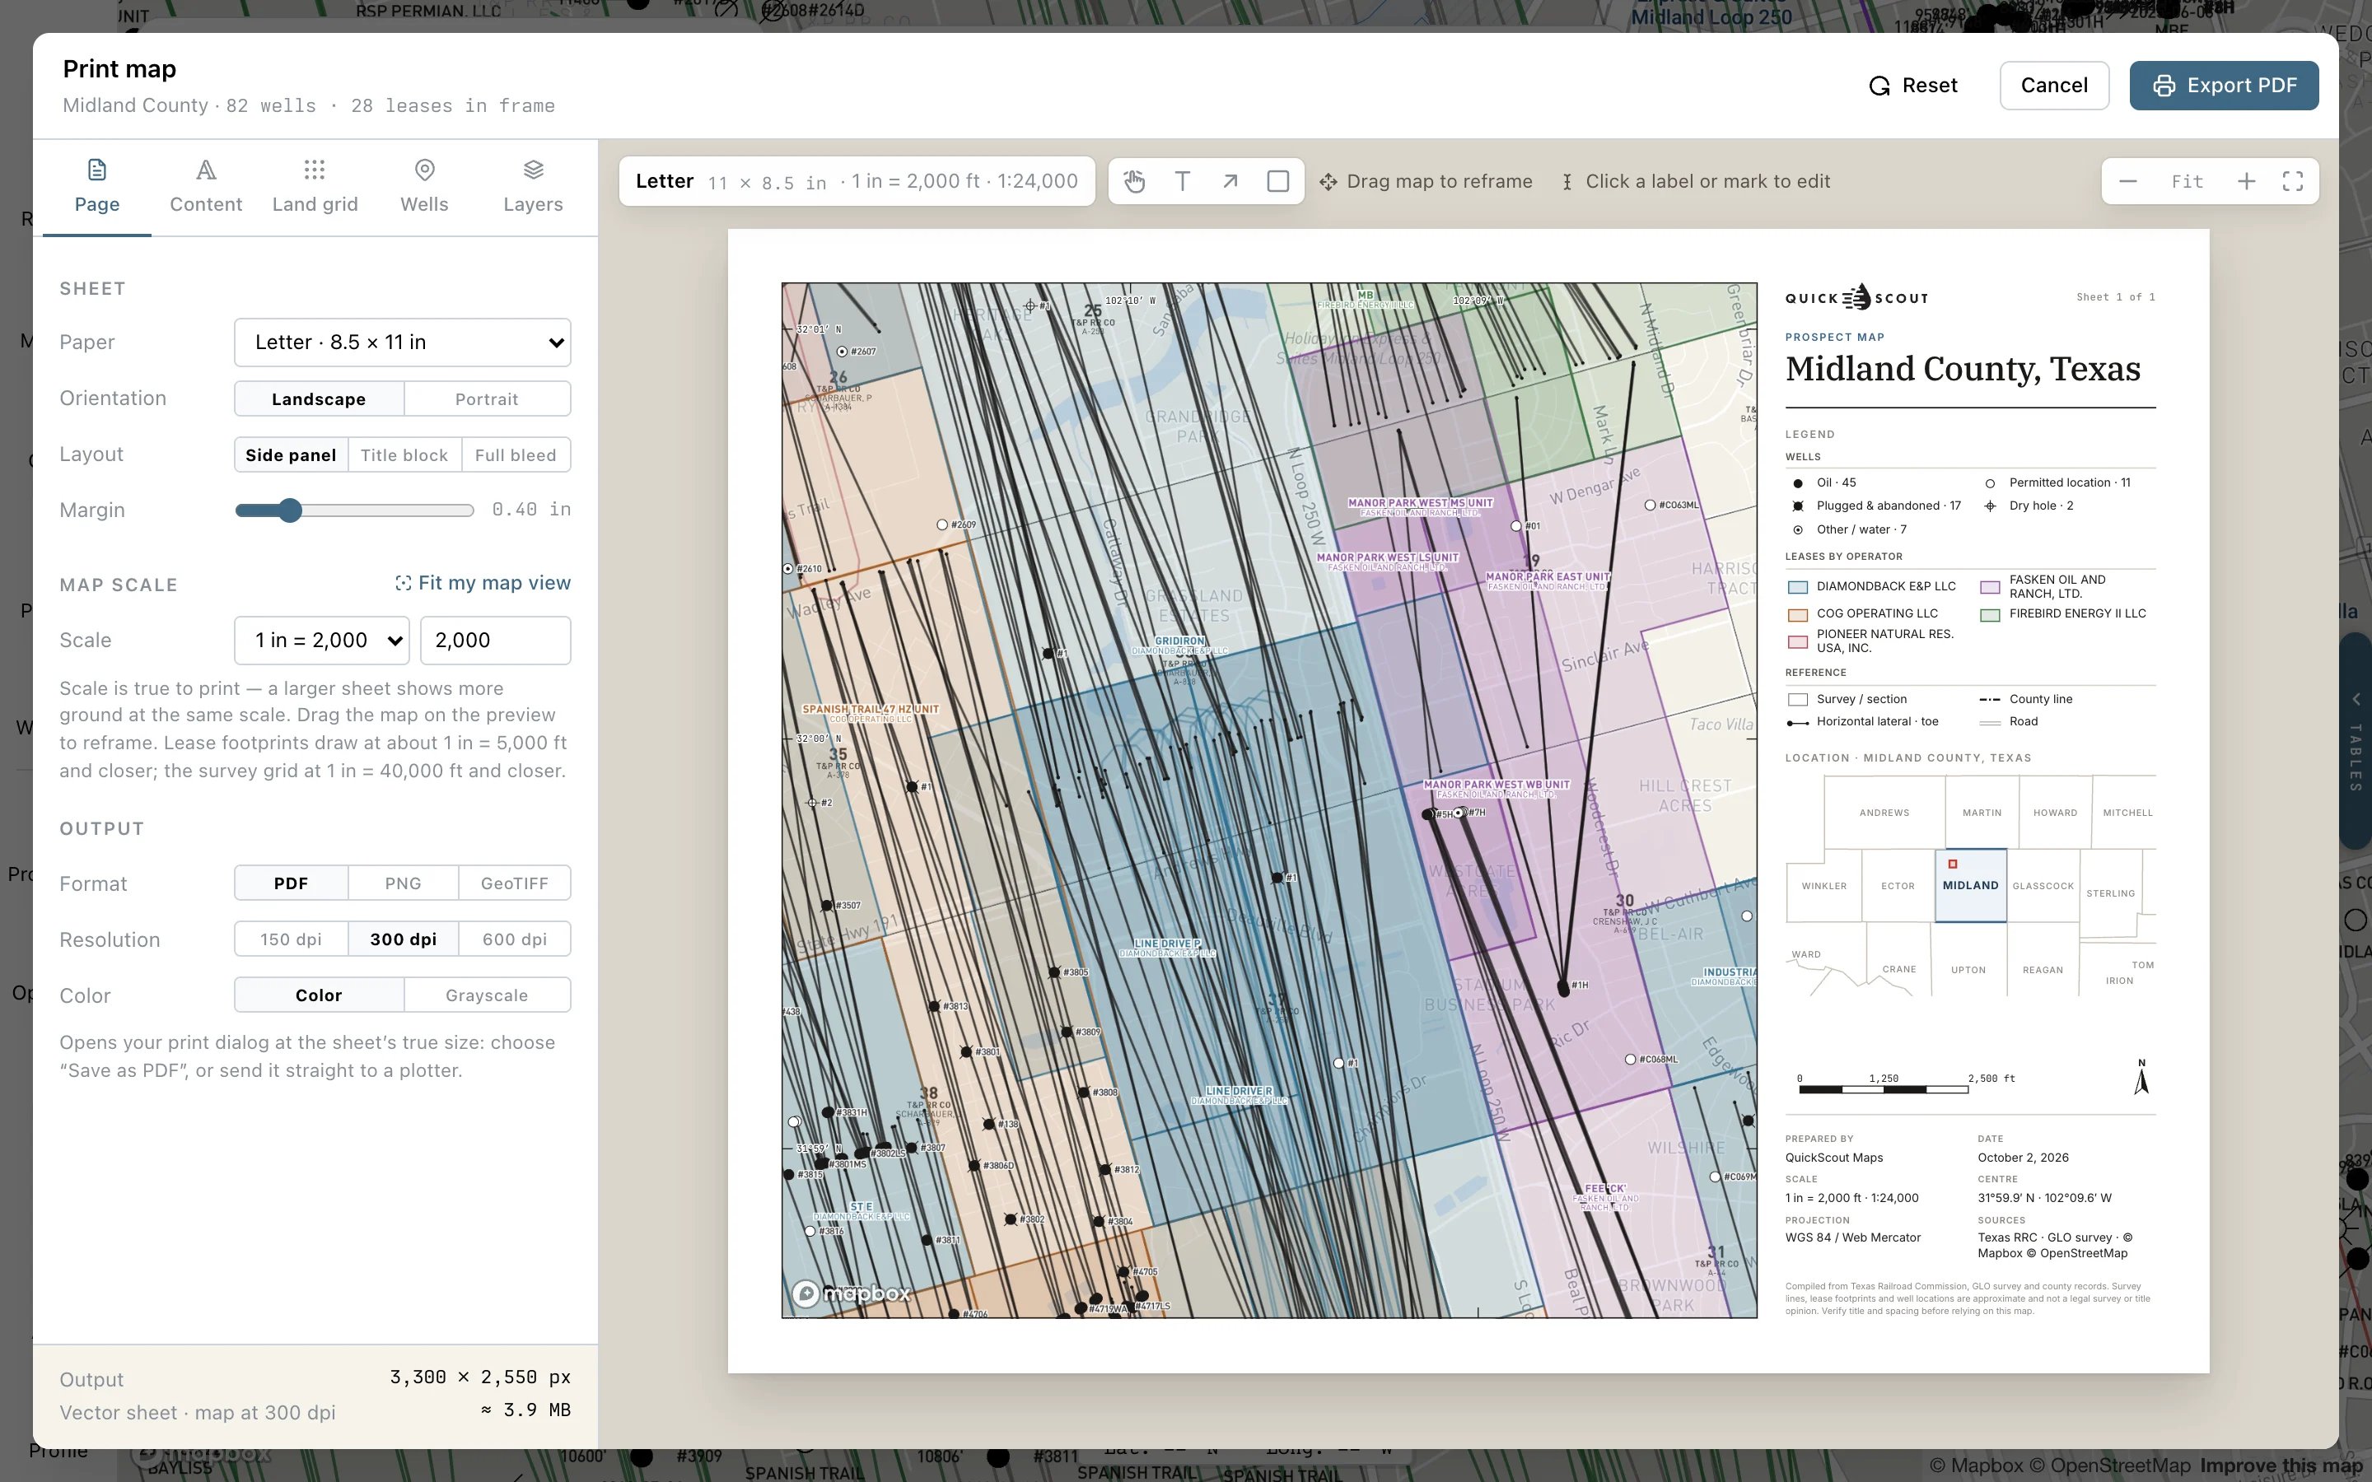This screenshot has width=2372, height=1482.
Task: Open the Scale preset dropdown
Action: point(321,640)
